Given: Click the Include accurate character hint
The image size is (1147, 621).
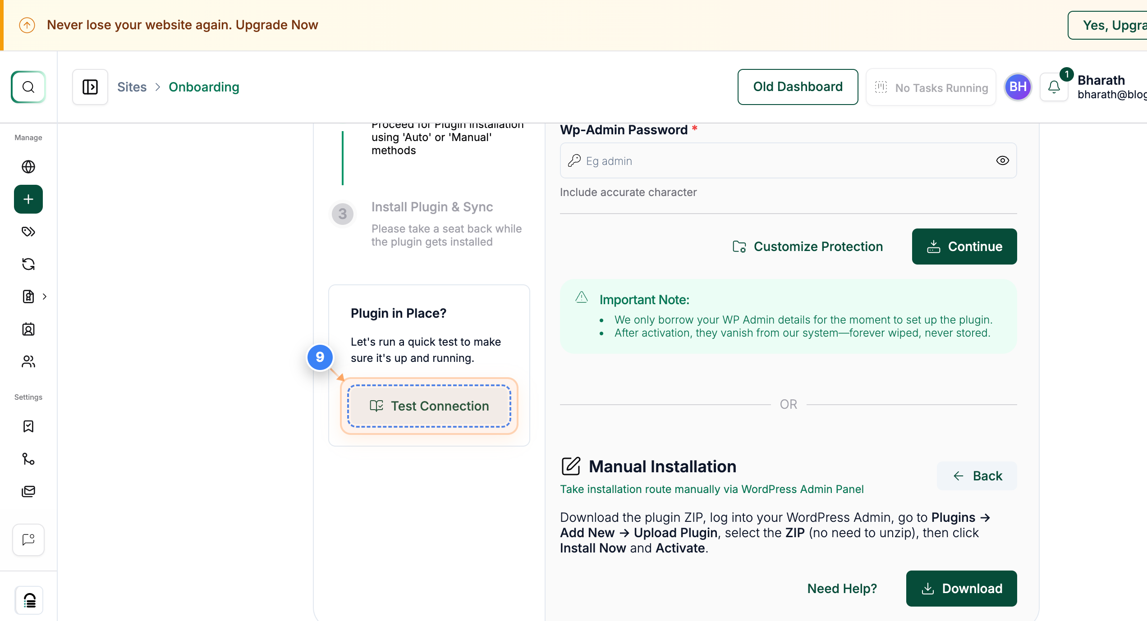Looking at the screenshot, I should pos(628,192).
